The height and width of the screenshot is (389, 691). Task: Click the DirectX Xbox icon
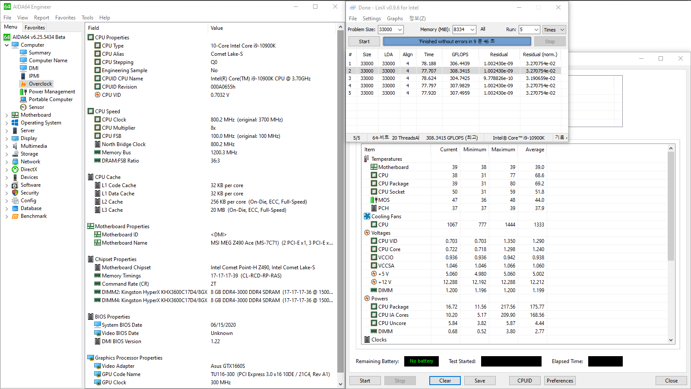coord(15,169)
